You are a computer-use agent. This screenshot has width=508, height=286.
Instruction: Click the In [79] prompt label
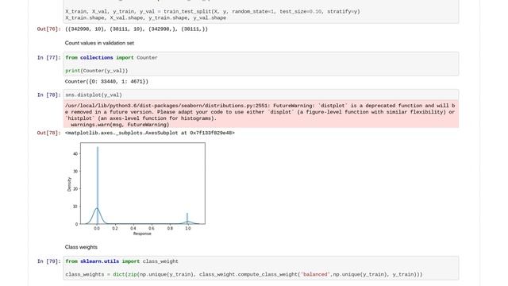click(x=48, y=261)
